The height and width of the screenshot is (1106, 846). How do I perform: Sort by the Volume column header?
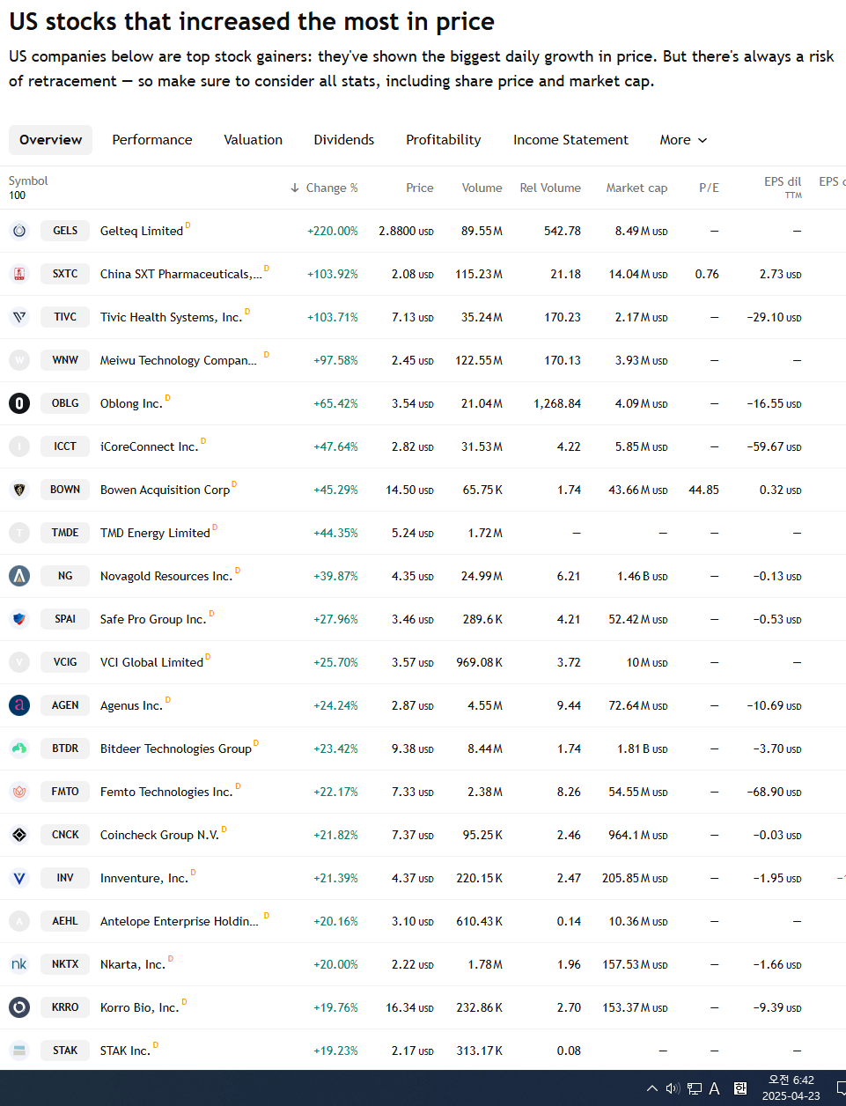tap(482, 188)
